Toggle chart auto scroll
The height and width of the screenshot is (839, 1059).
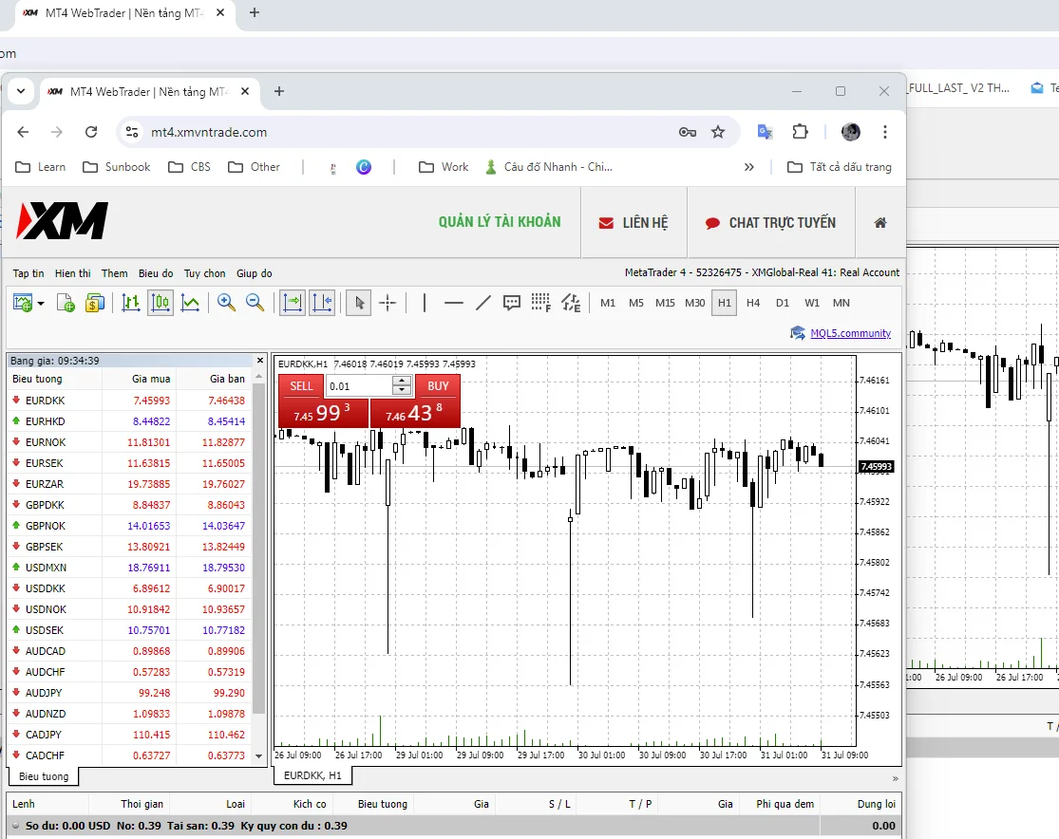pyautogui.click(x=293, y=303)
